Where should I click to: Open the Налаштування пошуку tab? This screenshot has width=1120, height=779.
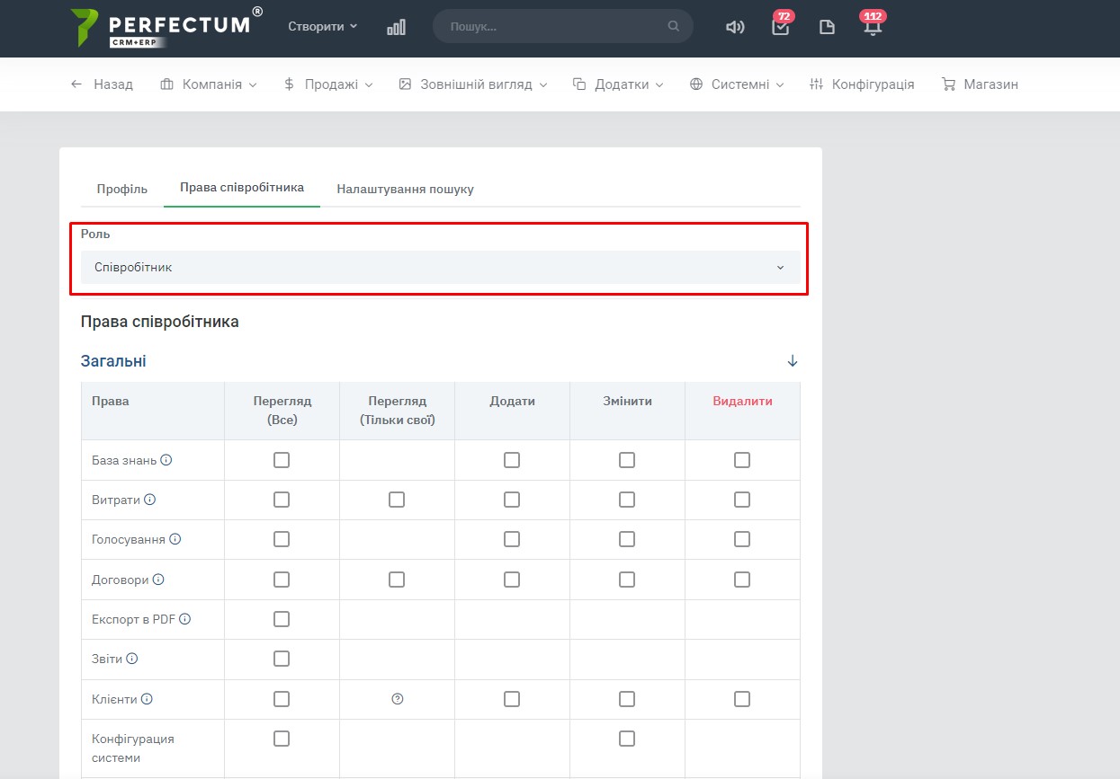[405, 189]
